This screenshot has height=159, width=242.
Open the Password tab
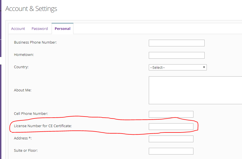40,29
